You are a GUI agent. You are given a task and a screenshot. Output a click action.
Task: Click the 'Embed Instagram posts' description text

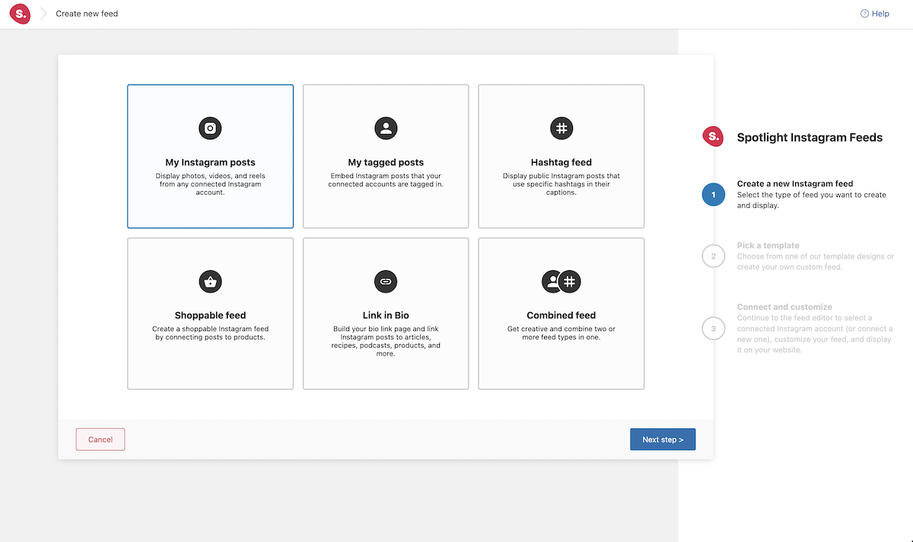386,180
